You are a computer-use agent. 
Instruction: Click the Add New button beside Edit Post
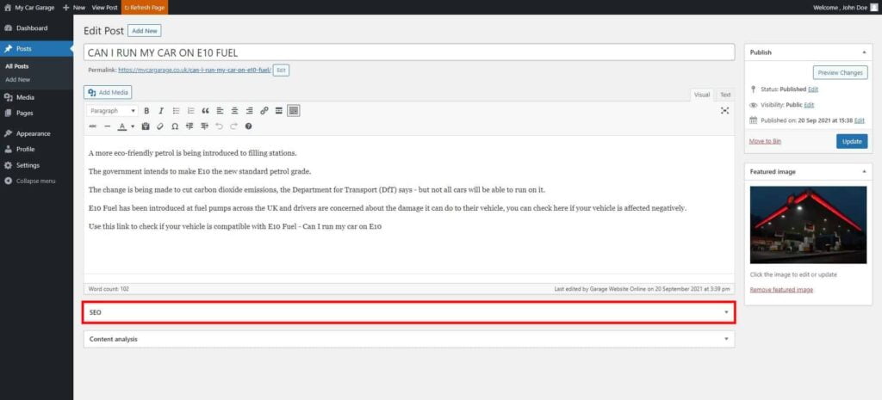tap(144, 31)
